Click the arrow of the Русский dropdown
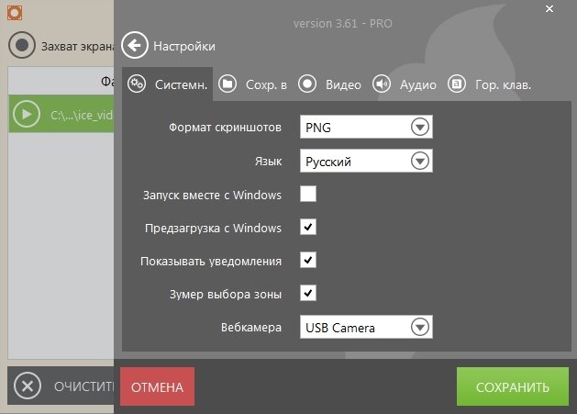This screenshot has width=577, height=414. (x=420, y=161)
